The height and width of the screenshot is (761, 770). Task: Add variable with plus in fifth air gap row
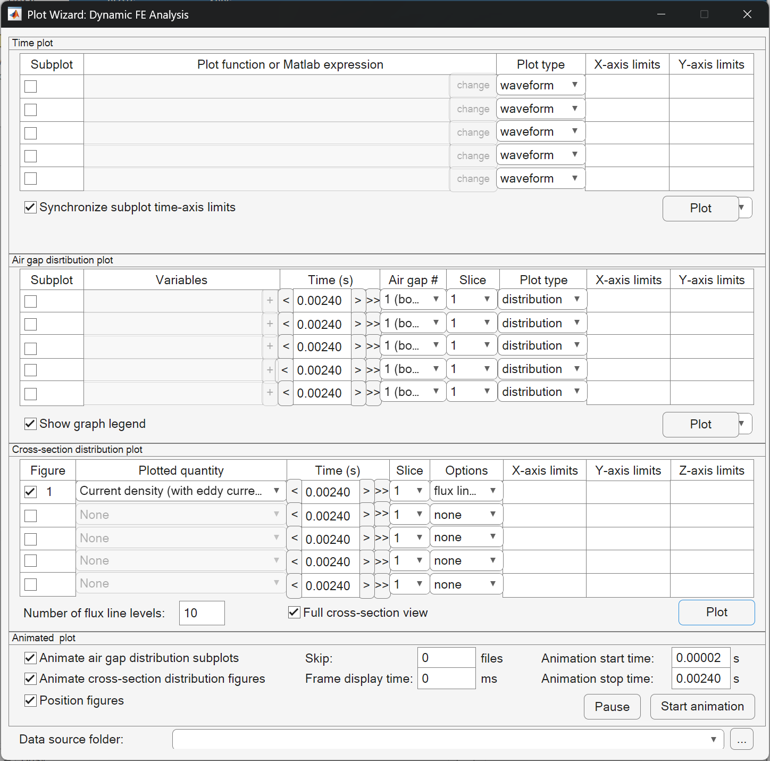pos(270,393)
